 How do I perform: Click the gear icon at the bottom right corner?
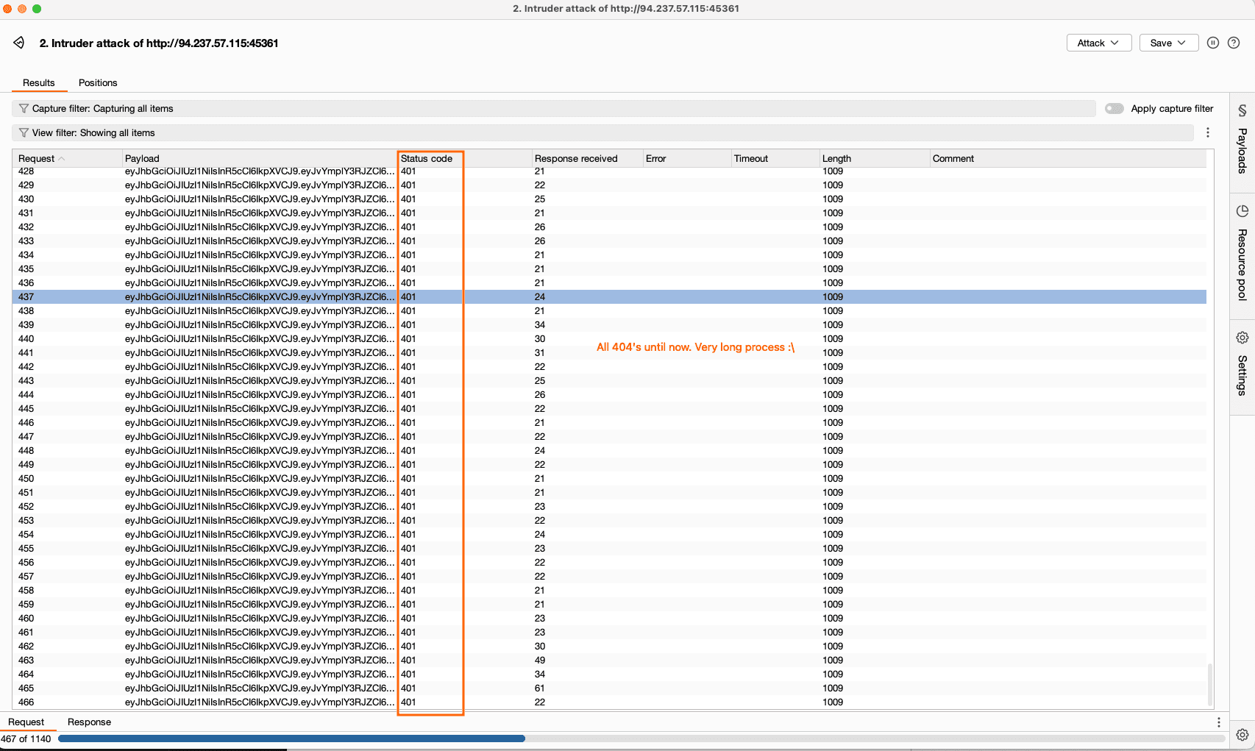1242,735
